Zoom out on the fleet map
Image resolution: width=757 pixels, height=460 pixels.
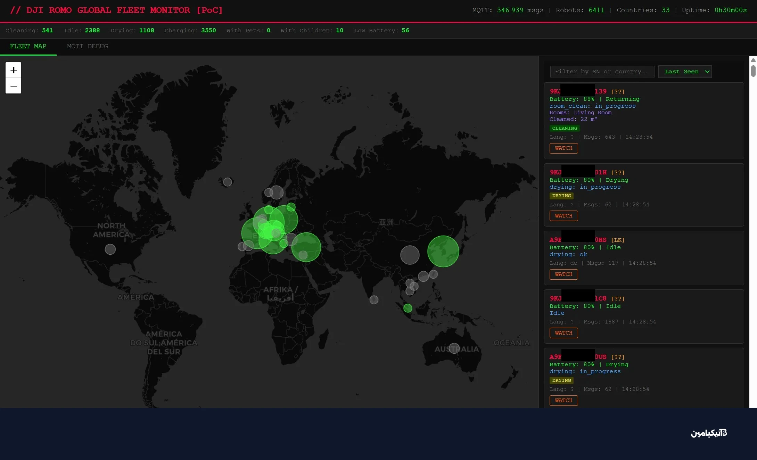pos(13,86)
